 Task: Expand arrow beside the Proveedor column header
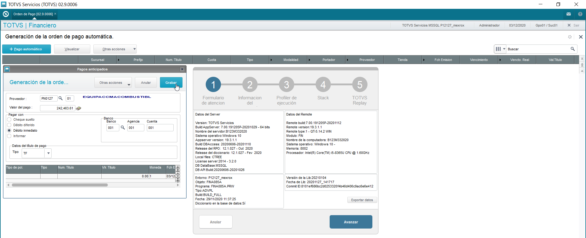tap(347, 60)
